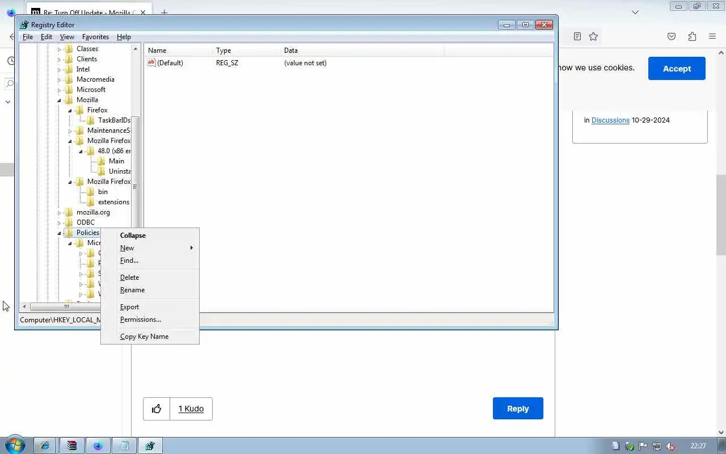Click the ab string icon of the (Default) value
The height and width of the screenshot is (454, 726).
pos(151,62)
